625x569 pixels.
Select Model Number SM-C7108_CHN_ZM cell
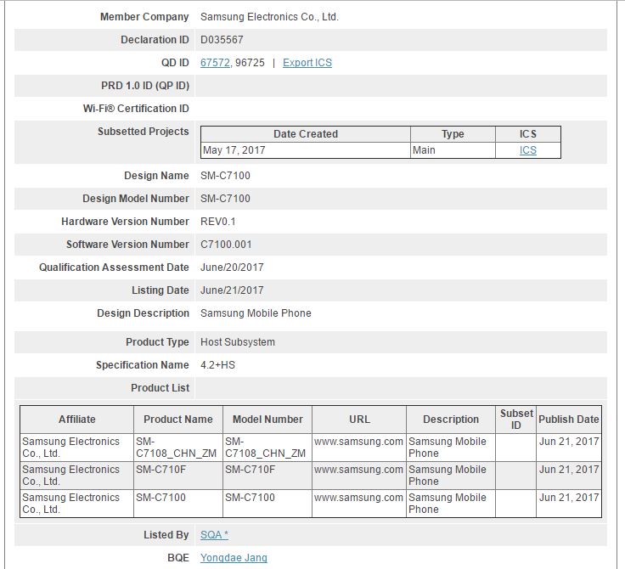(x=266, y=448)
